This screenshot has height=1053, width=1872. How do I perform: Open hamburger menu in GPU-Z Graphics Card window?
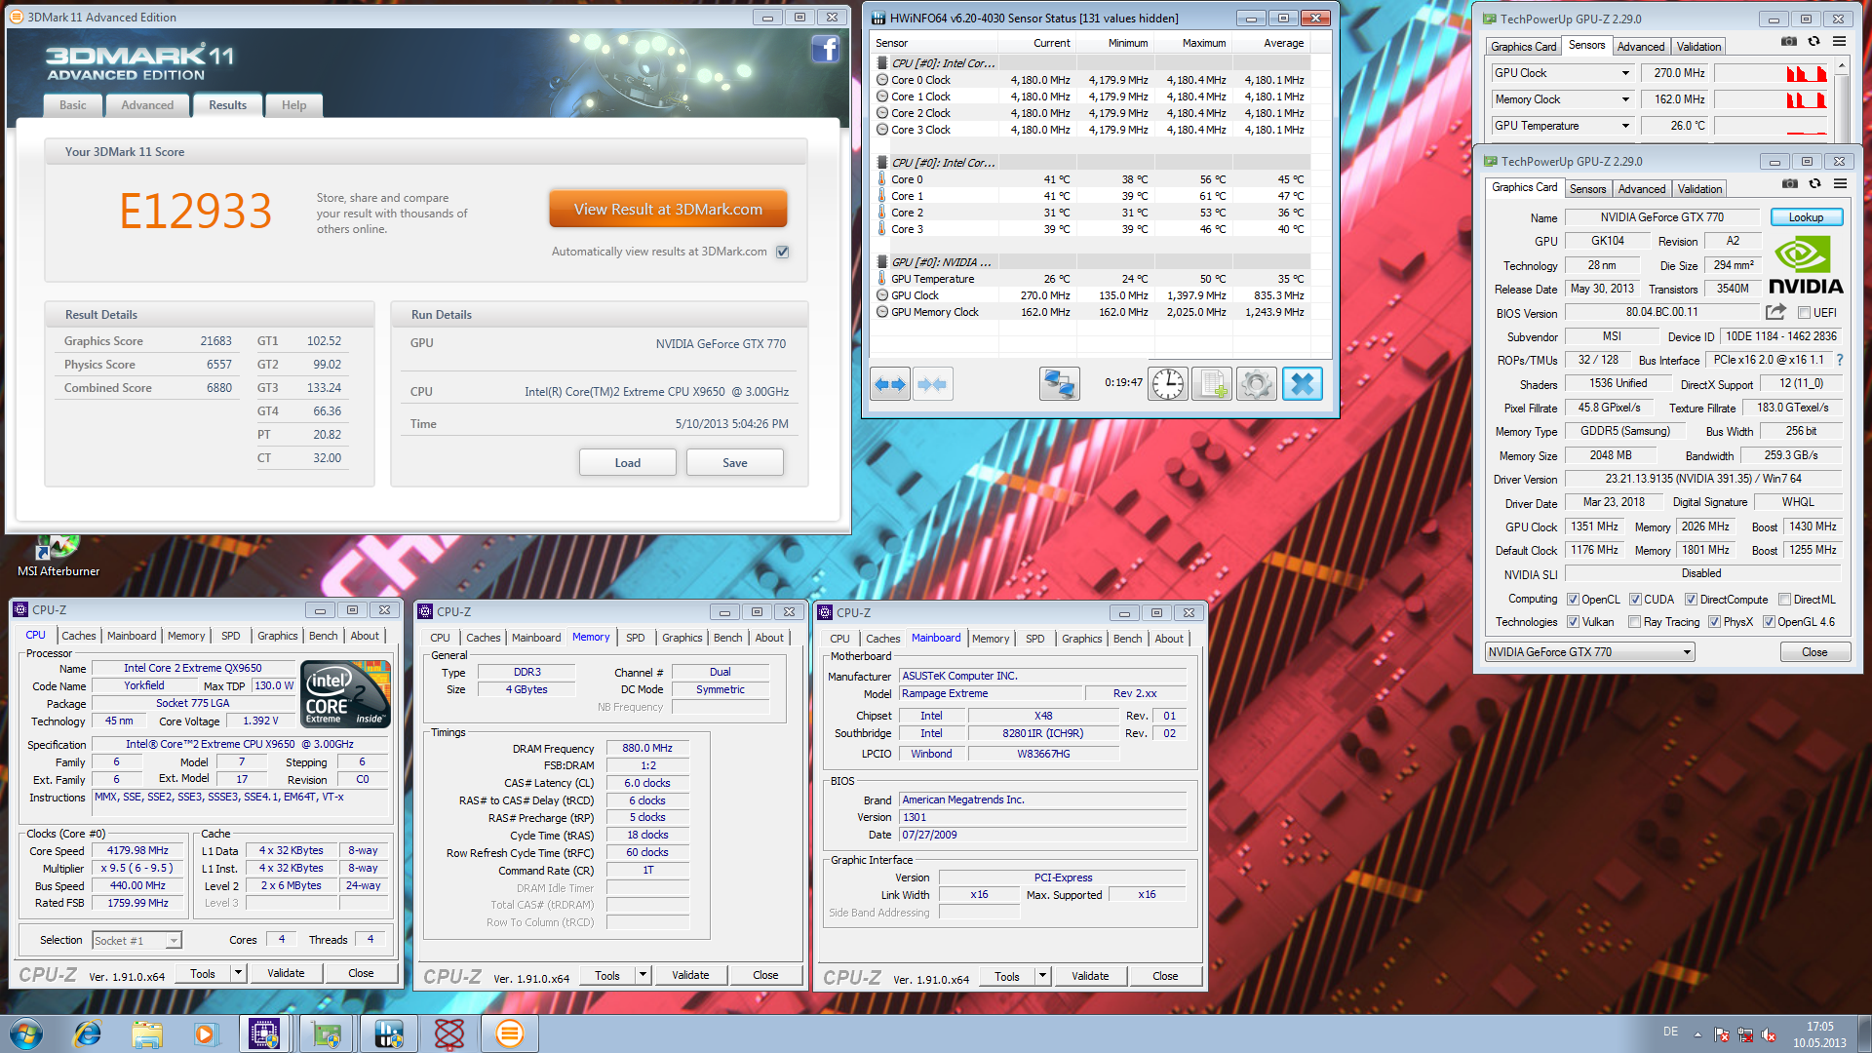click(1840, 184)
